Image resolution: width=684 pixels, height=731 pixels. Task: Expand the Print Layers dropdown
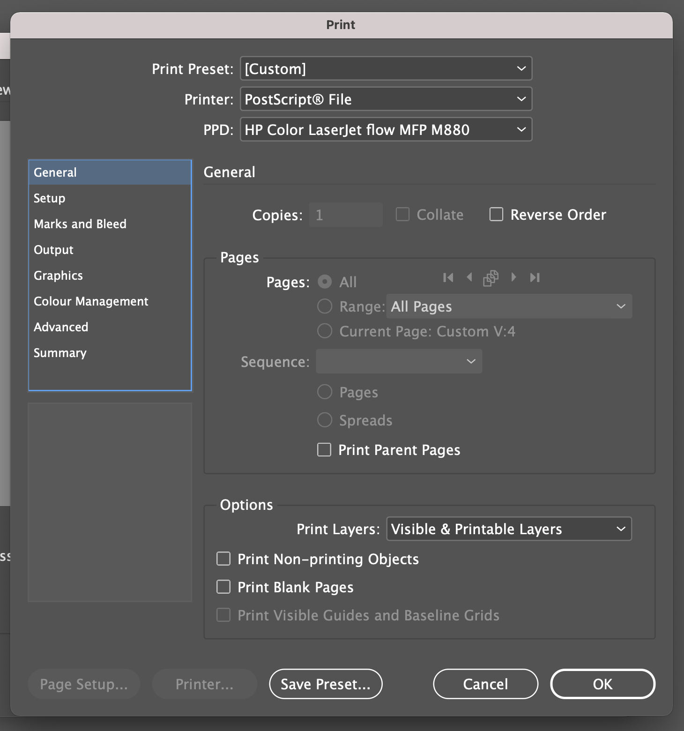coord(508,529)
